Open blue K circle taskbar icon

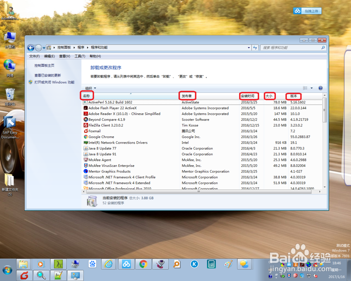(x=194, y=264)
